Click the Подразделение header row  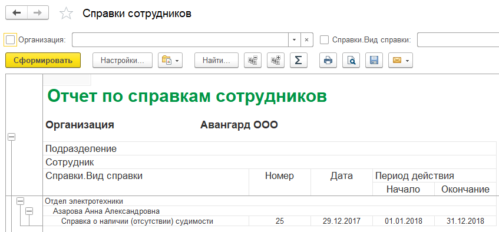[269, 148]
